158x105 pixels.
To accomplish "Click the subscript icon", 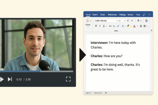I will 114,26.
